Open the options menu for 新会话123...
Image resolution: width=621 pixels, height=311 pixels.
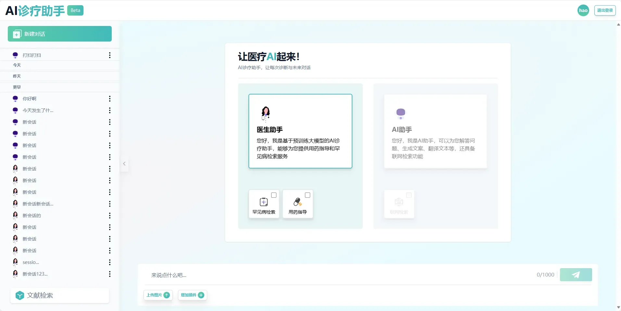click(110, 274)
